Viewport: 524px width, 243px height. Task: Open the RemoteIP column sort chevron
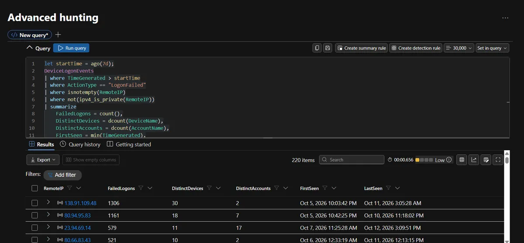79,188
